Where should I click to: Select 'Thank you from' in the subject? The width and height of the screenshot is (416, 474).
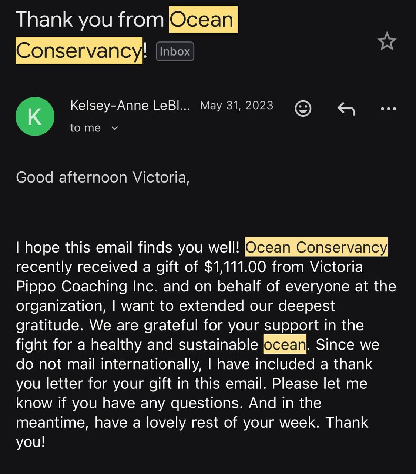coord(90,19)
